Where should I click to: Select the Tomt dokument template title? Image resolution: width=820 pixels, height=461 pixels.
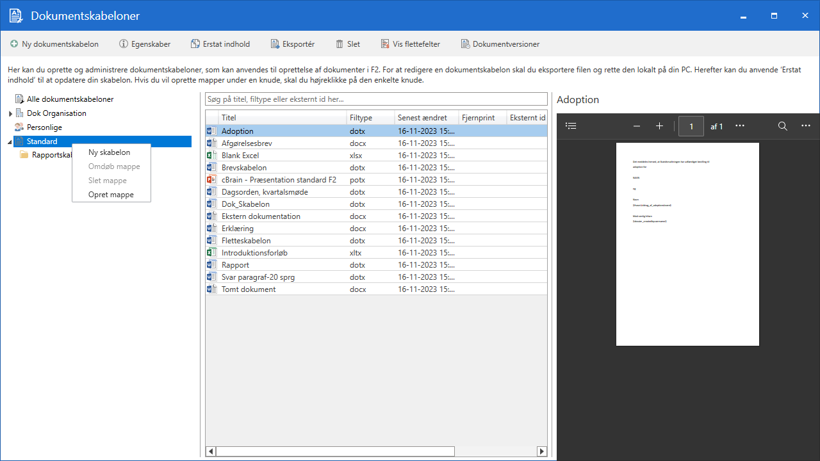click(249, 289)
